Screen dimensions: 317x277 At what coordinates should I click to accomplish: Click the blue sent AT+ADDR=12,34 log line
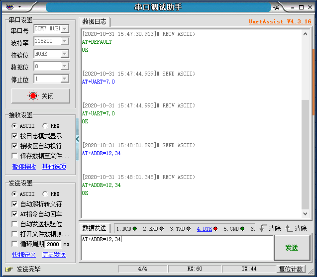pyautogui.click(x=102, y=153)
